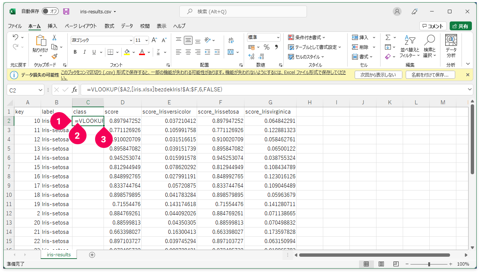Click the add new sheet plus icon

click(92, 255)
